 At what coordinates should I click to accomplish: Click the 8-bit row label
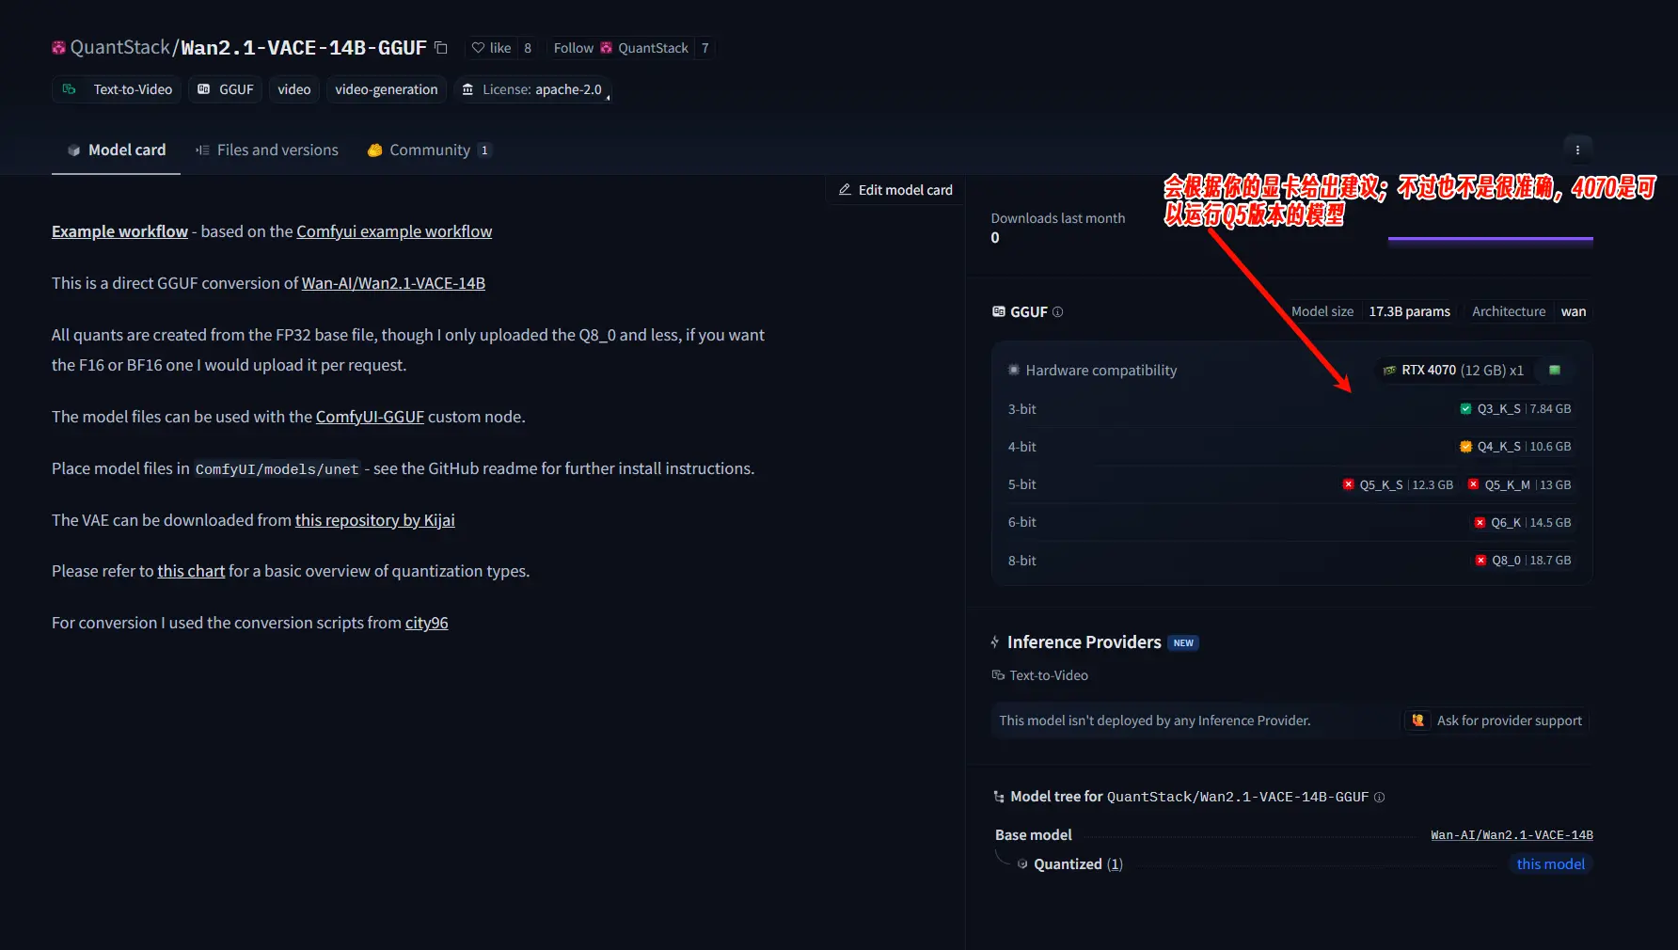click(x=1021, y=561)
